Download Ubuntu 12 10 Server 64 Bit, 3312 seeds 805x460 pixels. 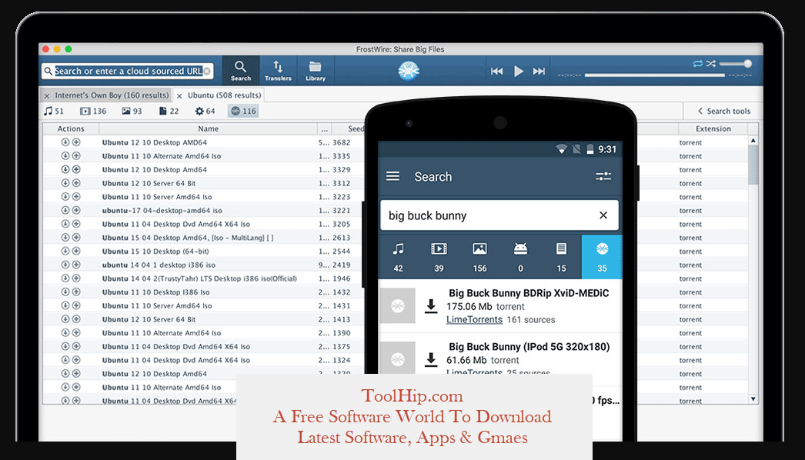tap(65, 183)
